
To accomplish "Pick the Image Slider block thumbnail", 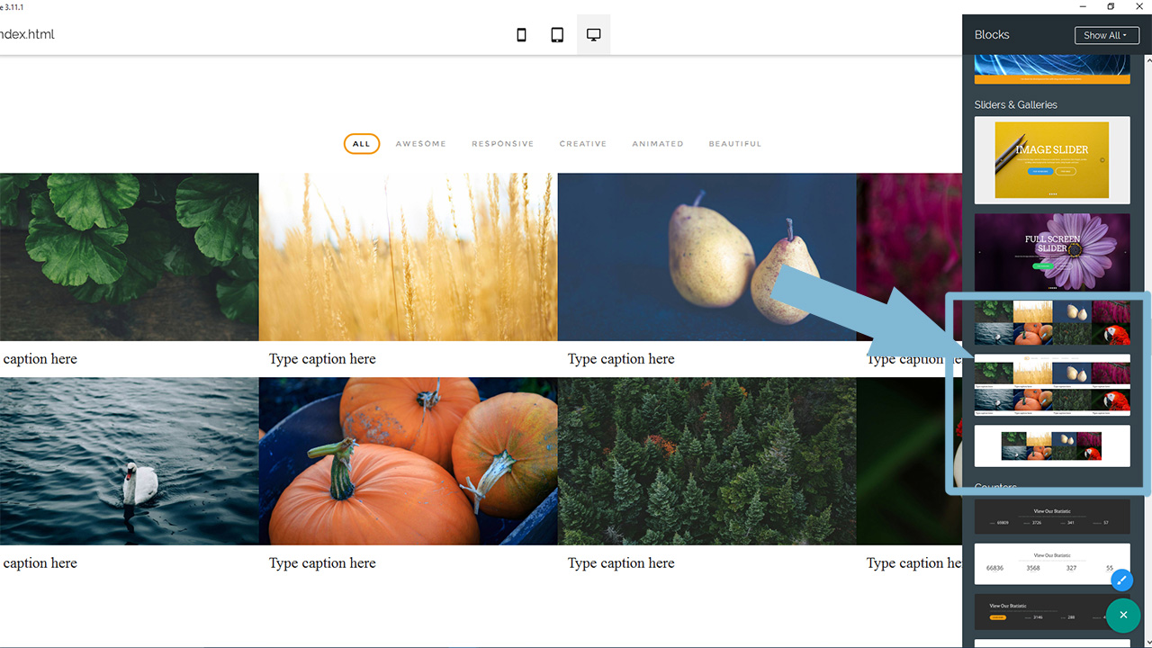I will point(1051,160).
